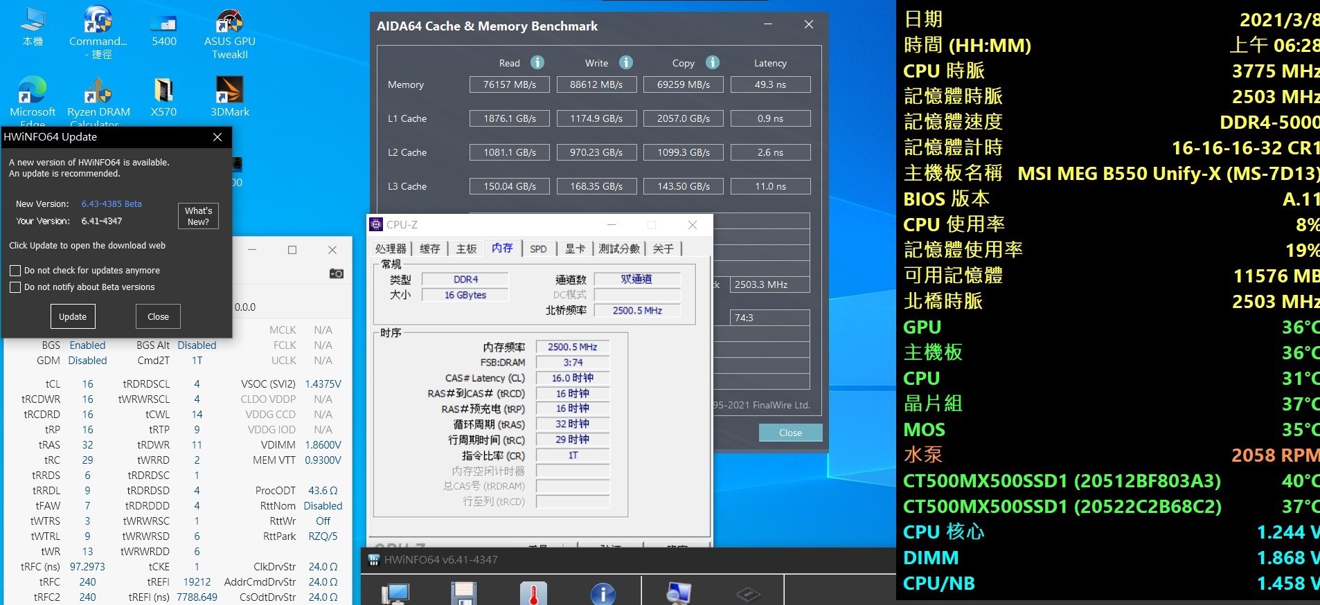The height and width of the screenshot is (605, 1320).
Task: Click the HWiNFO64 title bar logo
Action: click(x=374, y=559)
